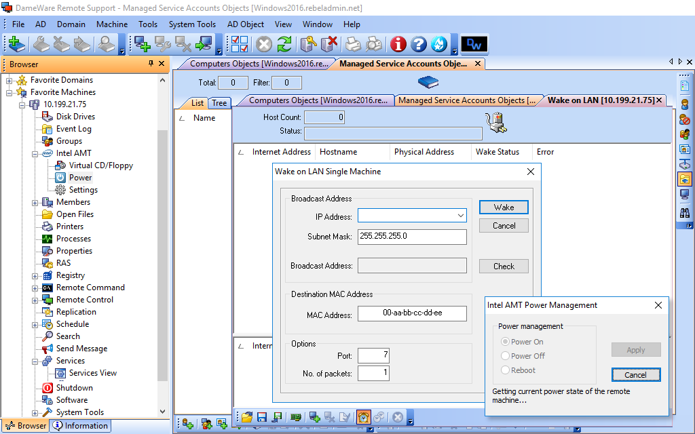Click the save icon in the bottom toolbar
The image size is (695, 434).
(261, 417)
